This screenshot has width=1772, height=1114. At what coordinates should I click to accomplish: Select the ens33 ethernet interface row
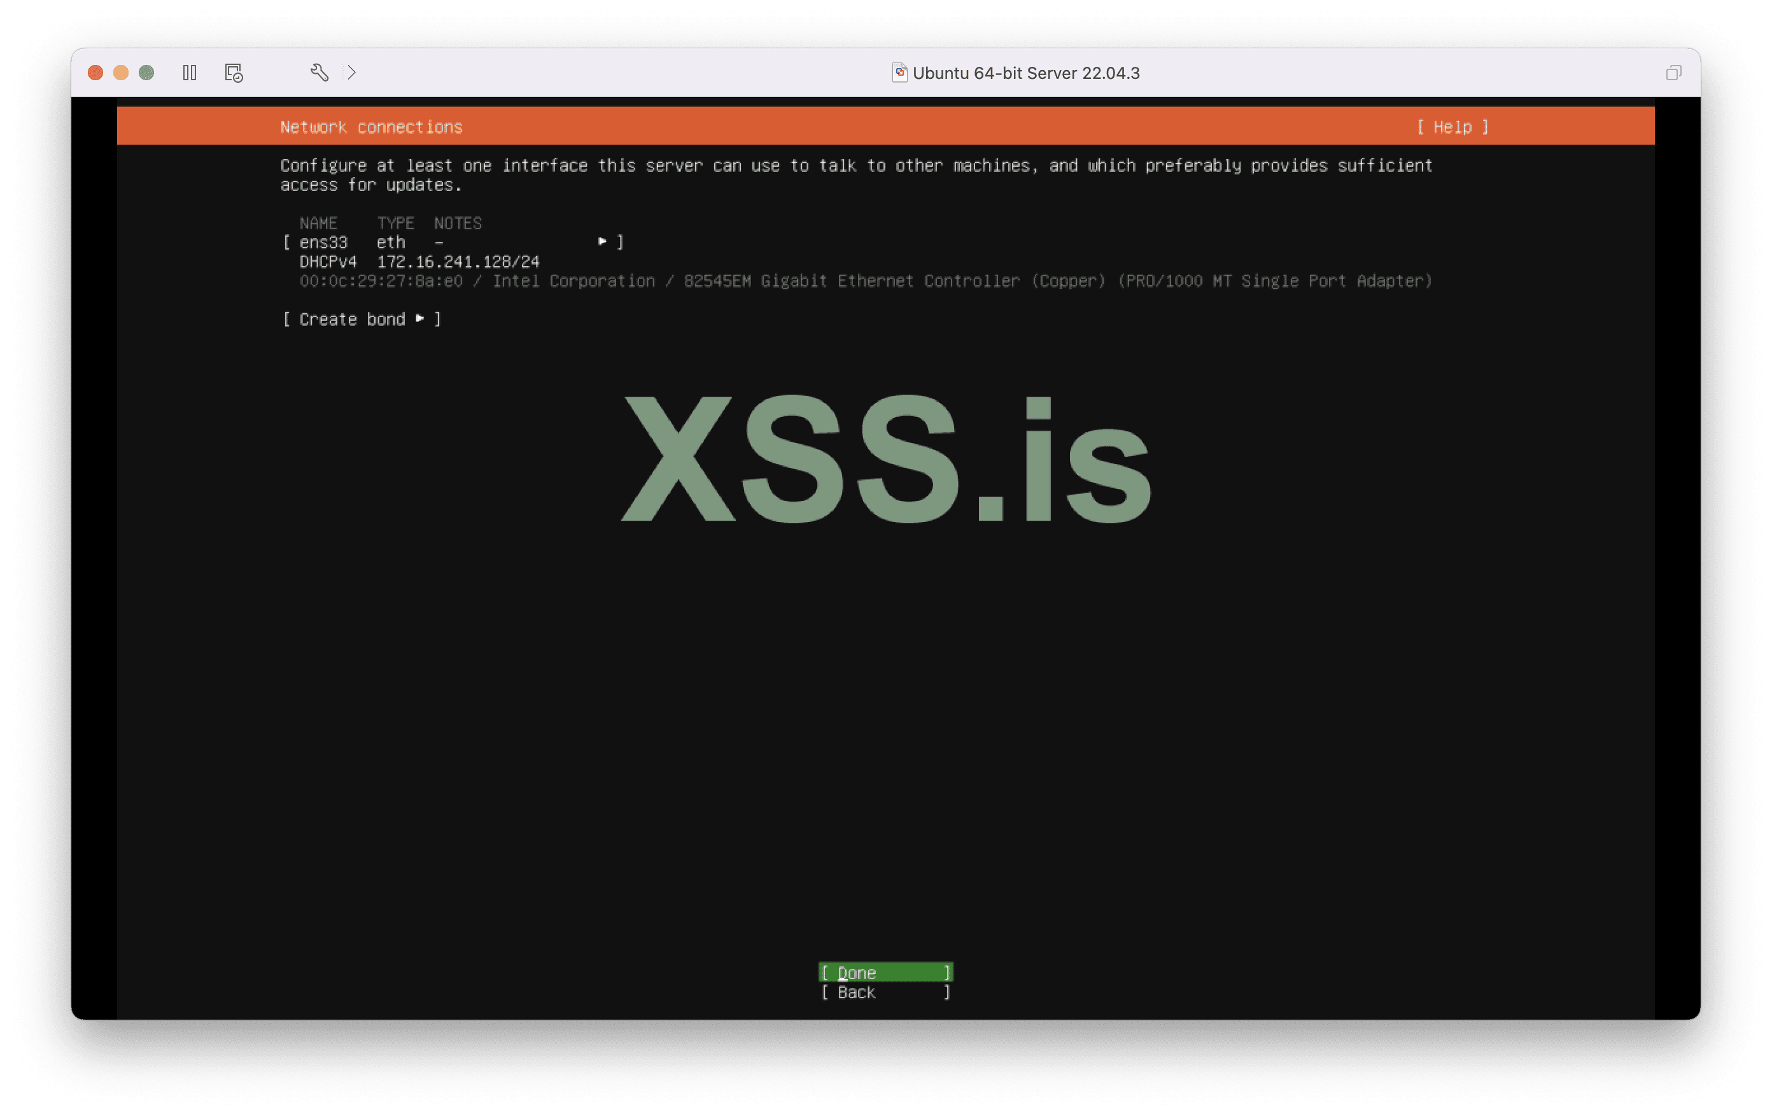pyautogui.click(x=453, y=242)
